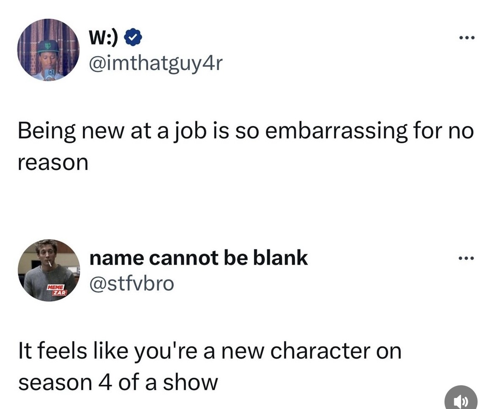Click the word "reason" in first tweet

coord(53,163)
